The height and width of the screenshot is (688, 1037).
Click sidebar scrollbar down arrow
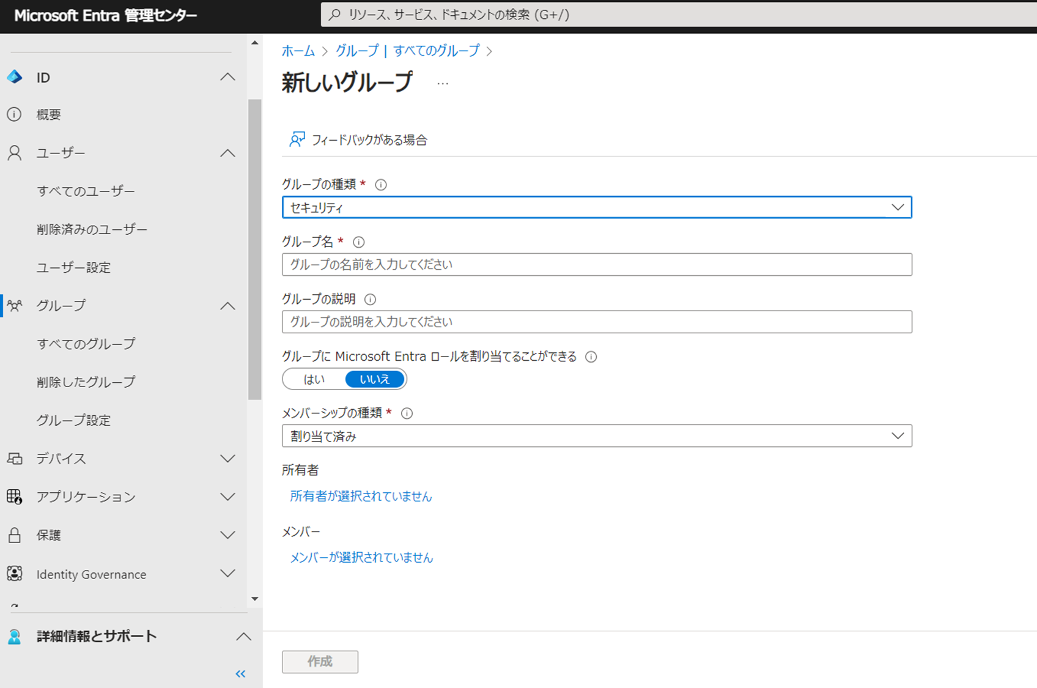point(255,599)
